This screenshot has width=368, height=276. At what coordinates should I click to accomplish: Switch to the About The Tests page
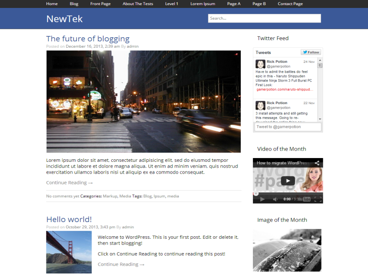coord(138,4)
